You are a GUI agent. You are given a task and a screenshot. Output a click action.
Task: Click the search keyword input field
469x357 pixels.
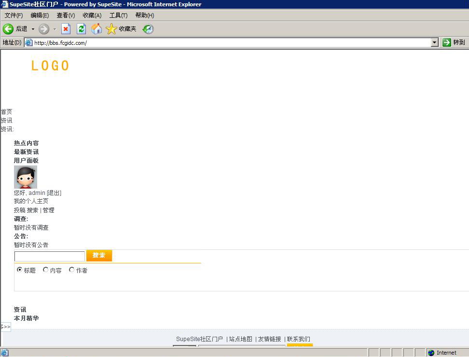50,256
